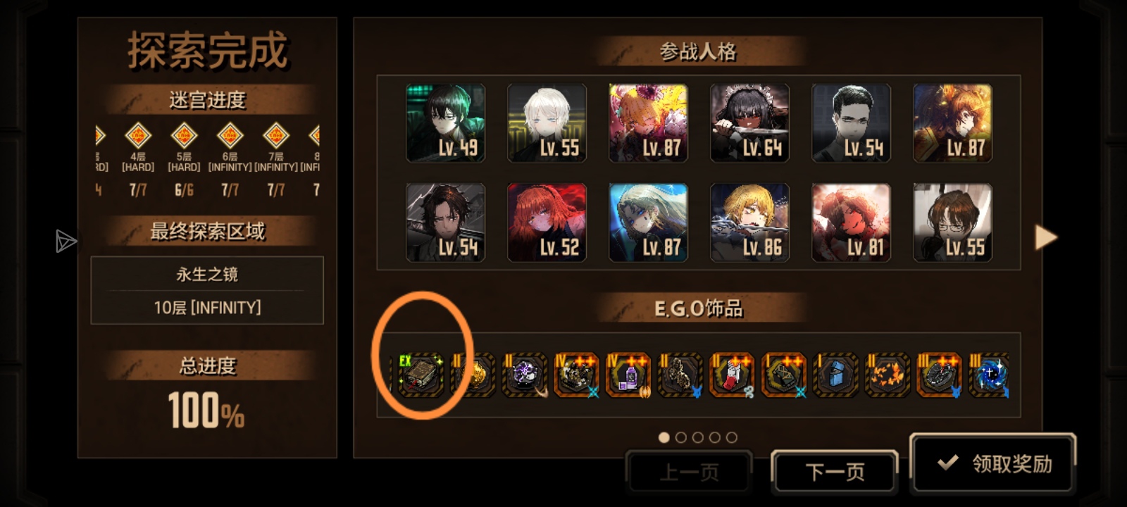Click the gold coin E.G.O gift
The image size is (1127, 507).
tap(473, 375)
